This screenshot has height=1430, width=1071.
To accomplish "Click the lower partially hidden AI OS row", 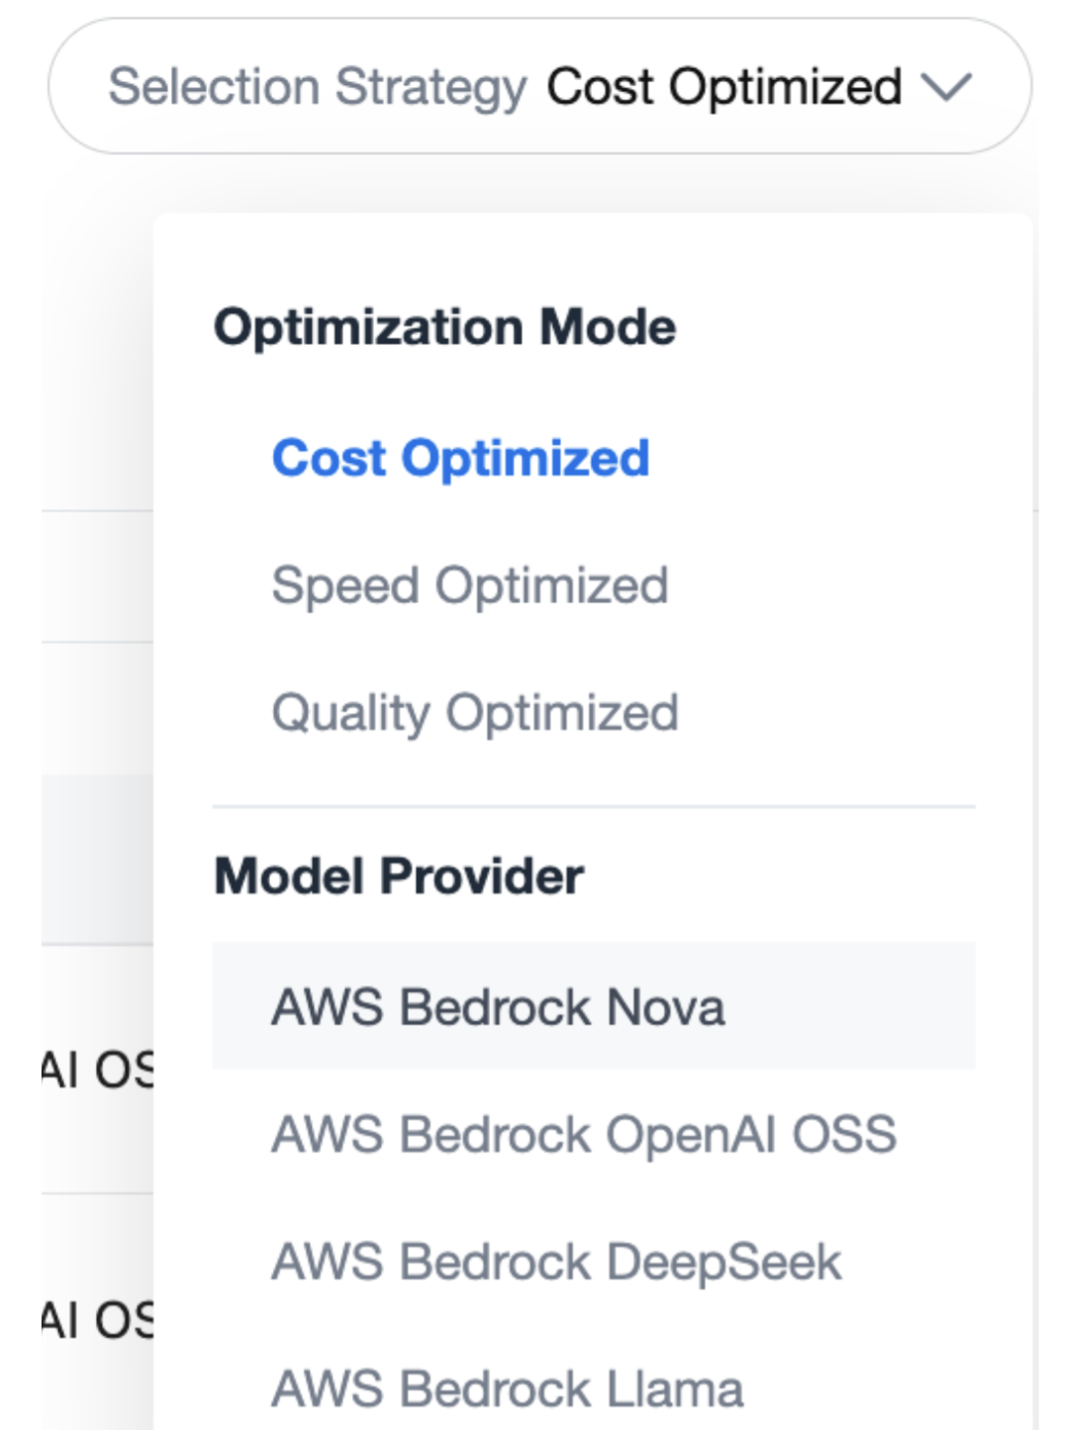I will (x=97, y=1319).
